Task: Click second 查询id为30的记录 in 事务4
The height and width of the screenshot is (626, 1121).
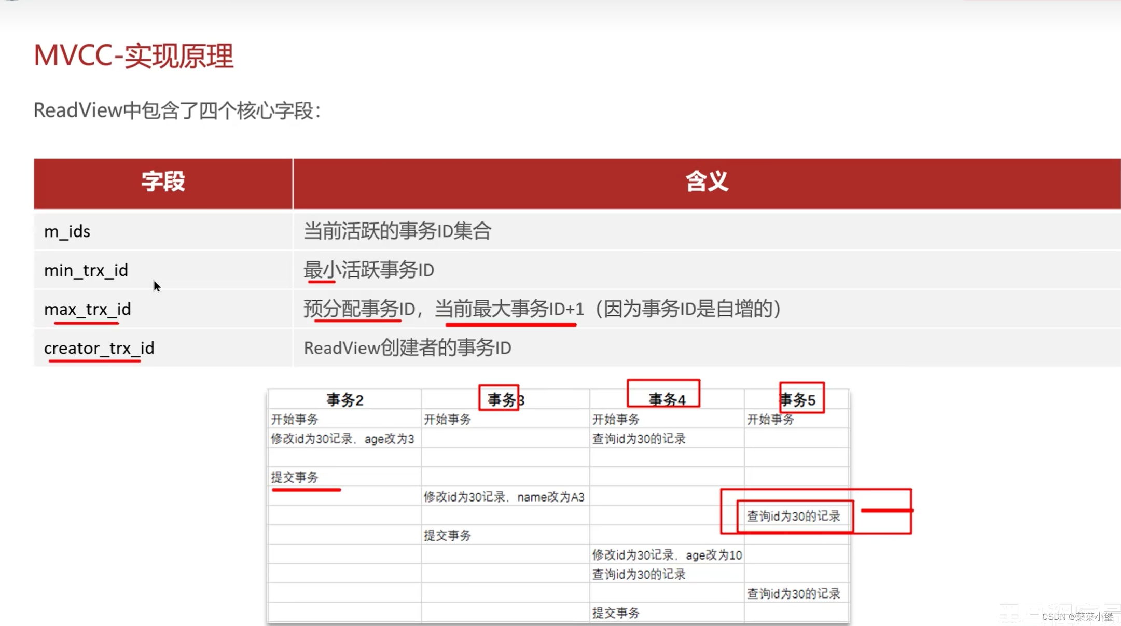Action: pyautogui.click(x=639, y=574)
